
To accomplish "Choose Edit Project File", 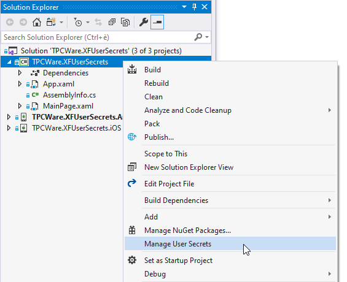I will pos(230,184).
